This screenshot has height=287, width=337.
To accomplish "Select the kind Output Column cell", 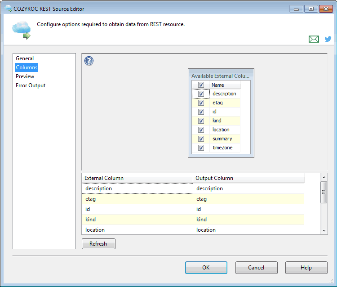I will (x=248, y=220).
